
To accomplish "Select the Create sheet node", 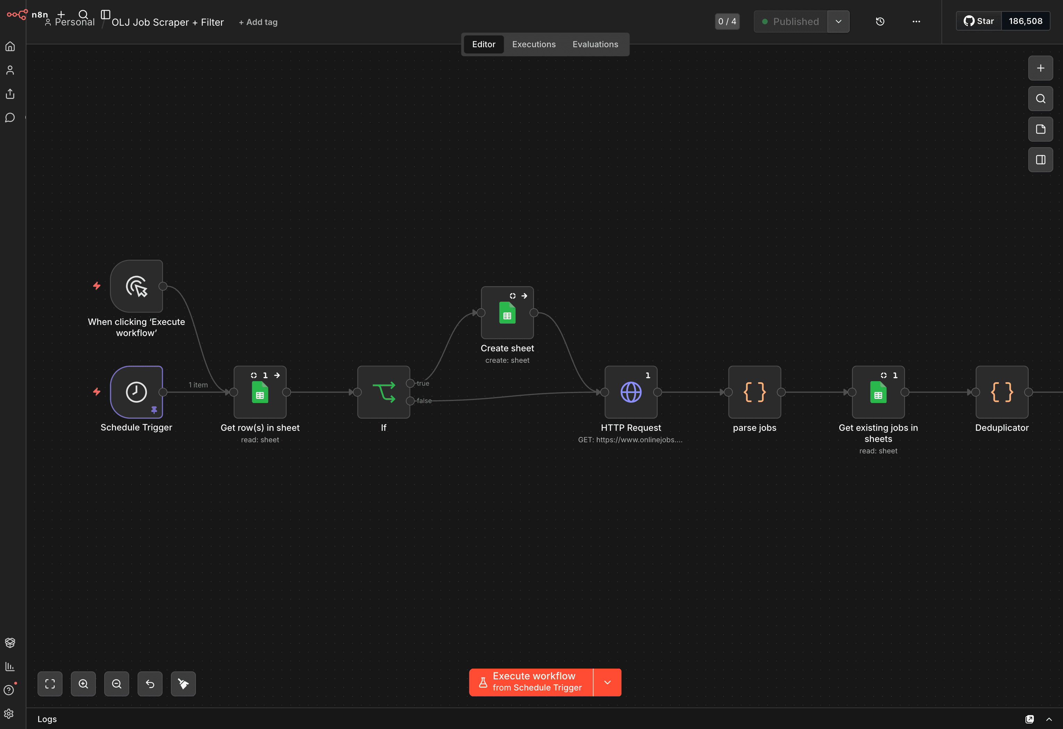I will pyautogui.click(x=507, y=313).
